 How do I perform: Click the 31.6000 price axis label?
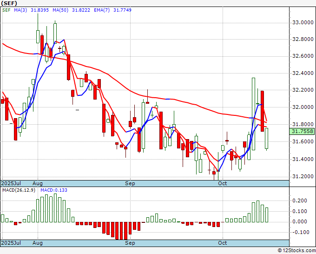point(303,141)
